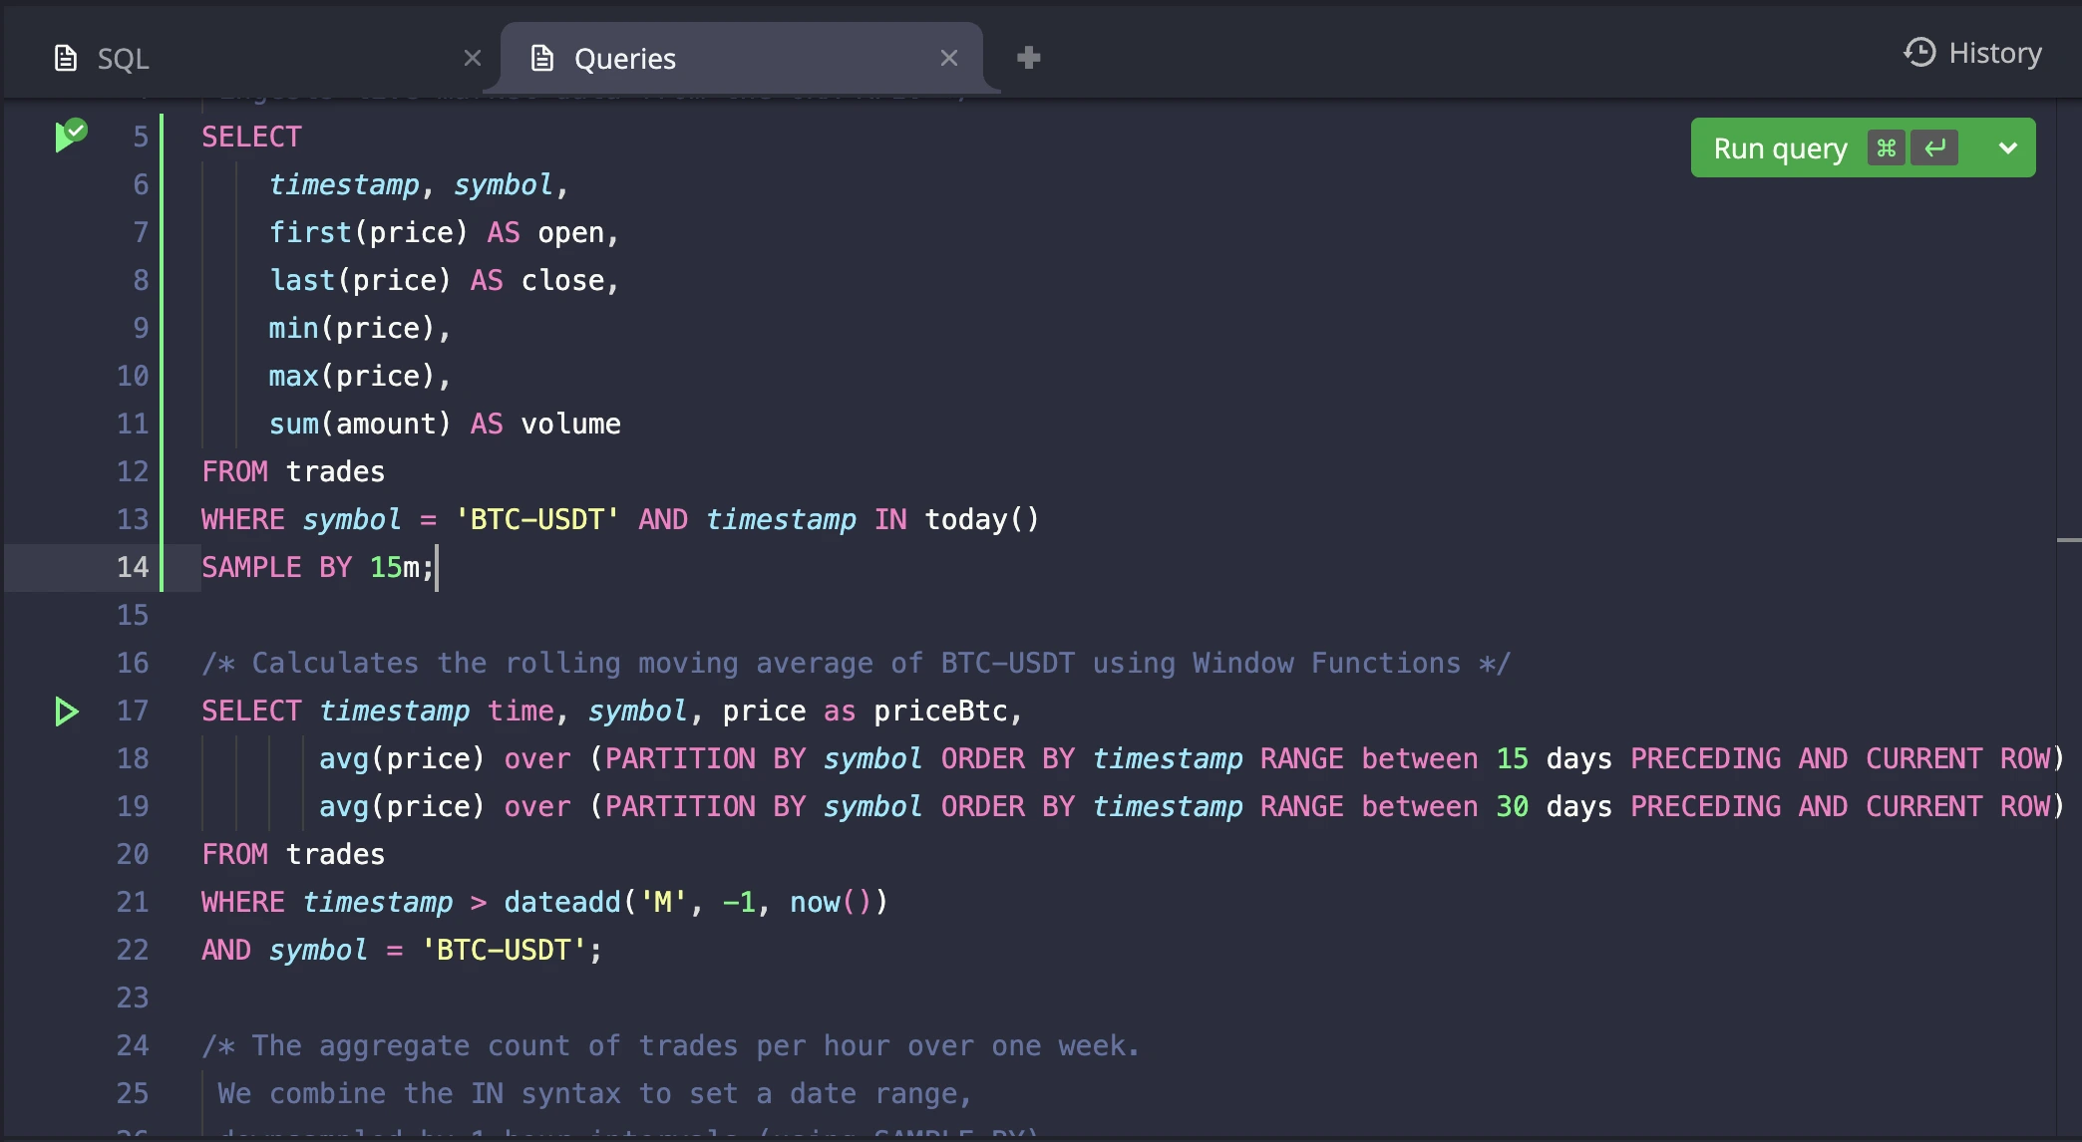Click line number 14 in the gutter

(132, 567)
